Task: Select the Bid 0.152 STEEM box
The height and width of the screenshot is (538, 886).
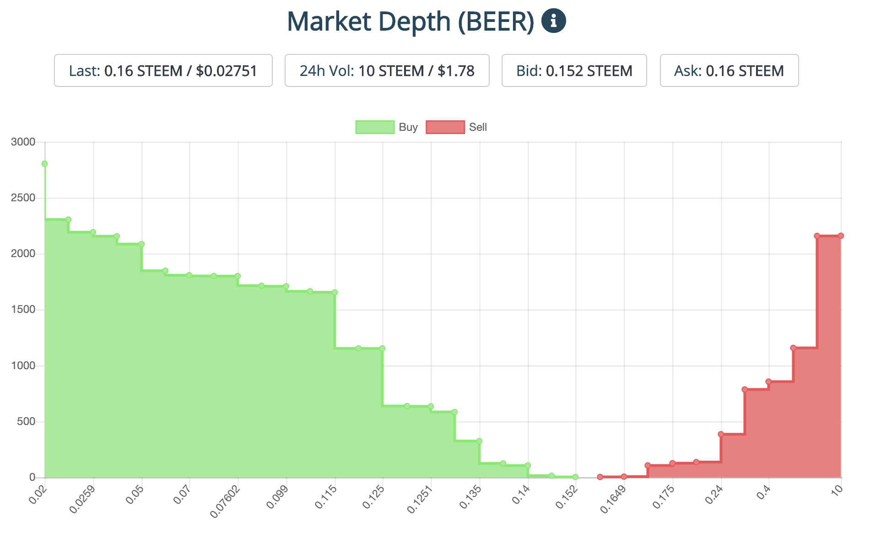Action: tap(574, 71)
